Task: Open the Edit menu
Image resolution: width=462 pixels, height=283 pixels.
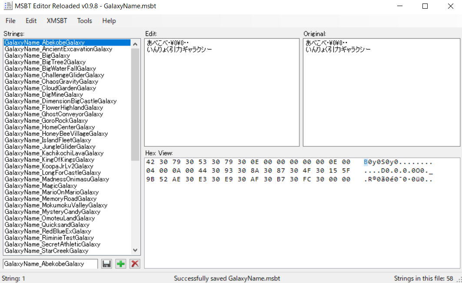Action: click(x=31, y=21)
